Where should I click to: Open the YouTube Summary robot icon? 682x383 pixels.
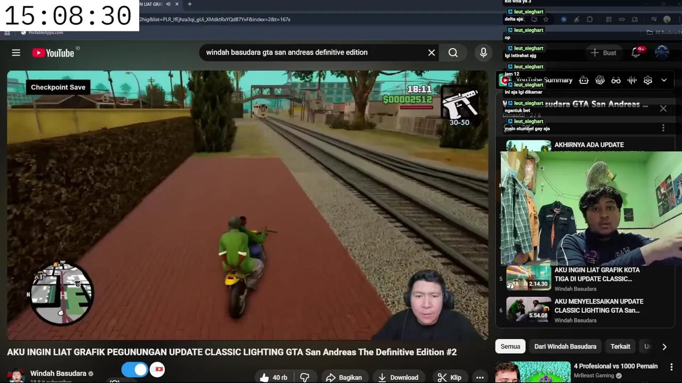point(583,80)
